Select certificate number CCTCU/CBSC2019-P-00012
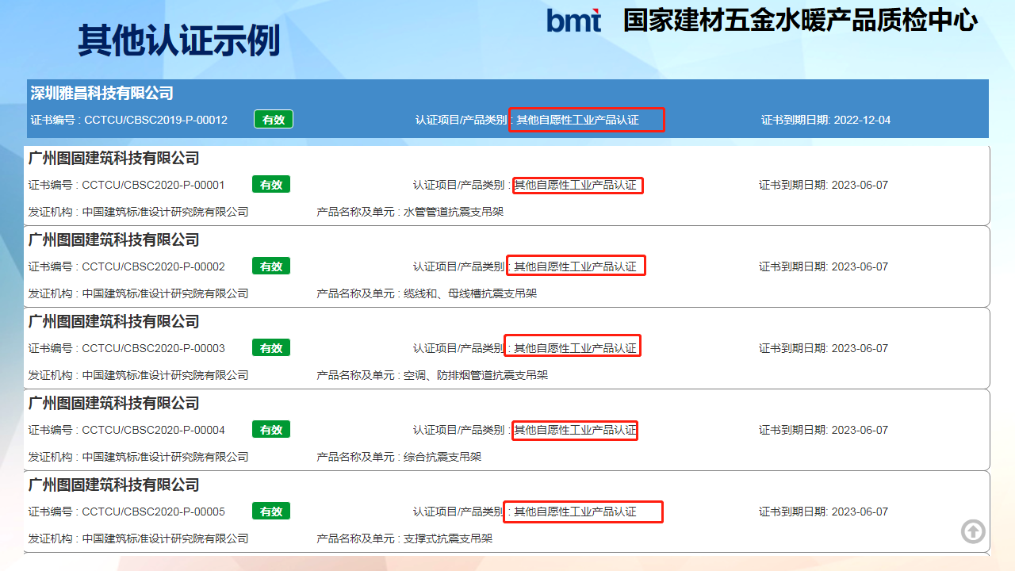Screen dimensions: 1015x571 point(155,120)
